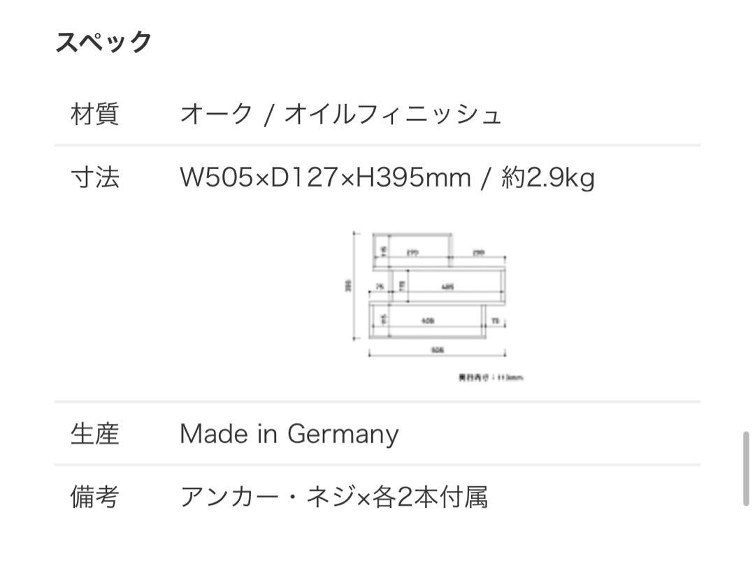
Task: Select the 生産 row label
Action: (94, 433)
